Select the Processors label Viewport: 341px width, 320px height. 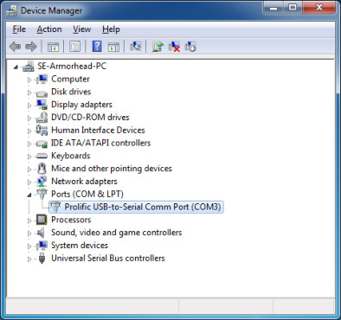71,220
